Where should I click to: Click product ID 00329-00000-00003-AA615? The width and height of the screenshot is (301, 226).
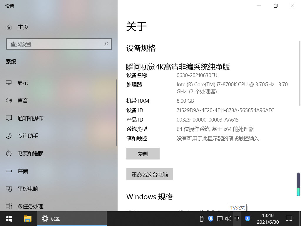click(208, 120)
